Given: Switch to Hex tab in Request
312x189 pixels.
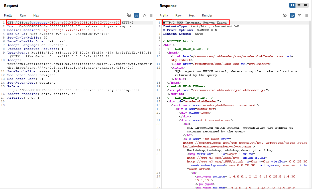Looking at the screenshot, I should [x=36, y=16].
